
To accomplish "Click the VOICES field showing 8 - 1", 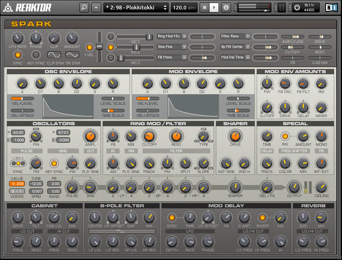I will [17, 191].
